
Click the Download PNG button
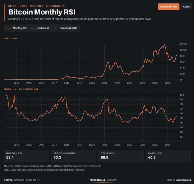[x=169, y=7]
